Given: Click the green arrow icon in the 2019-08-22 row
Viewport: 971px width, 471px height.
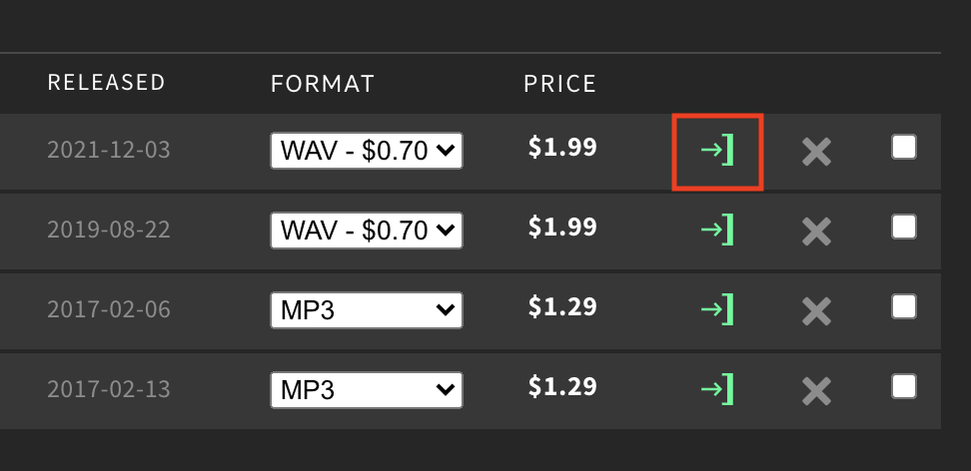Looking at the screenshot, I should point(717,230).
